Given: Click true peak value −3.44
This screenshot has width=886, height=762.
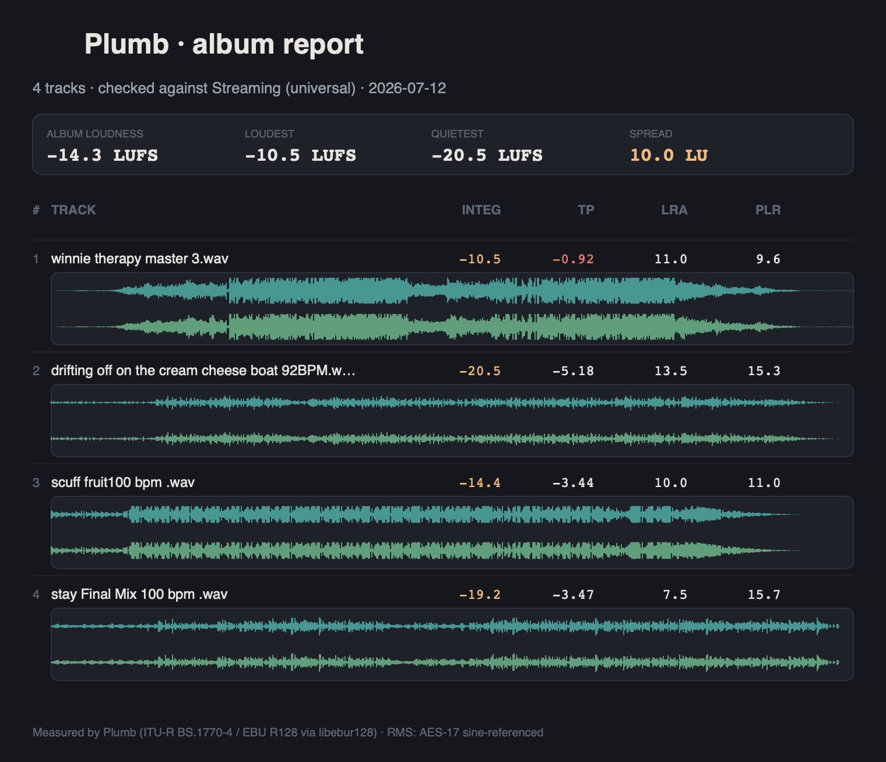Looking at the screenshot, I should pos(573,483).
